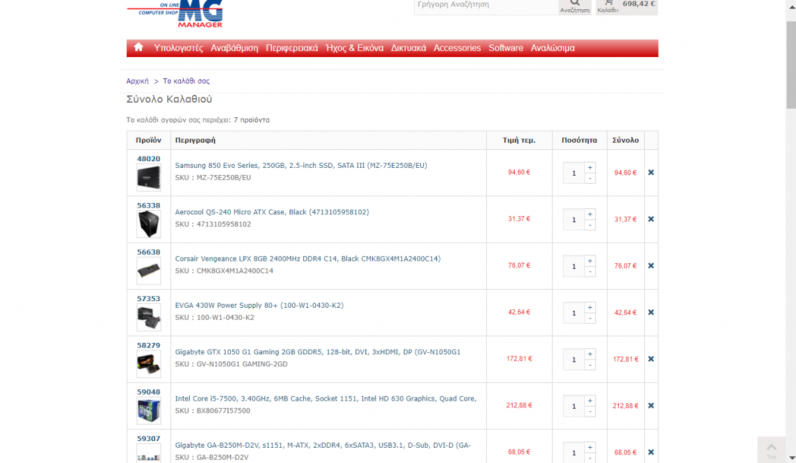This screenshot has width=796, height=463.
Task: Open Samsung 850 Evo Series product link
Action: (301, 165)
